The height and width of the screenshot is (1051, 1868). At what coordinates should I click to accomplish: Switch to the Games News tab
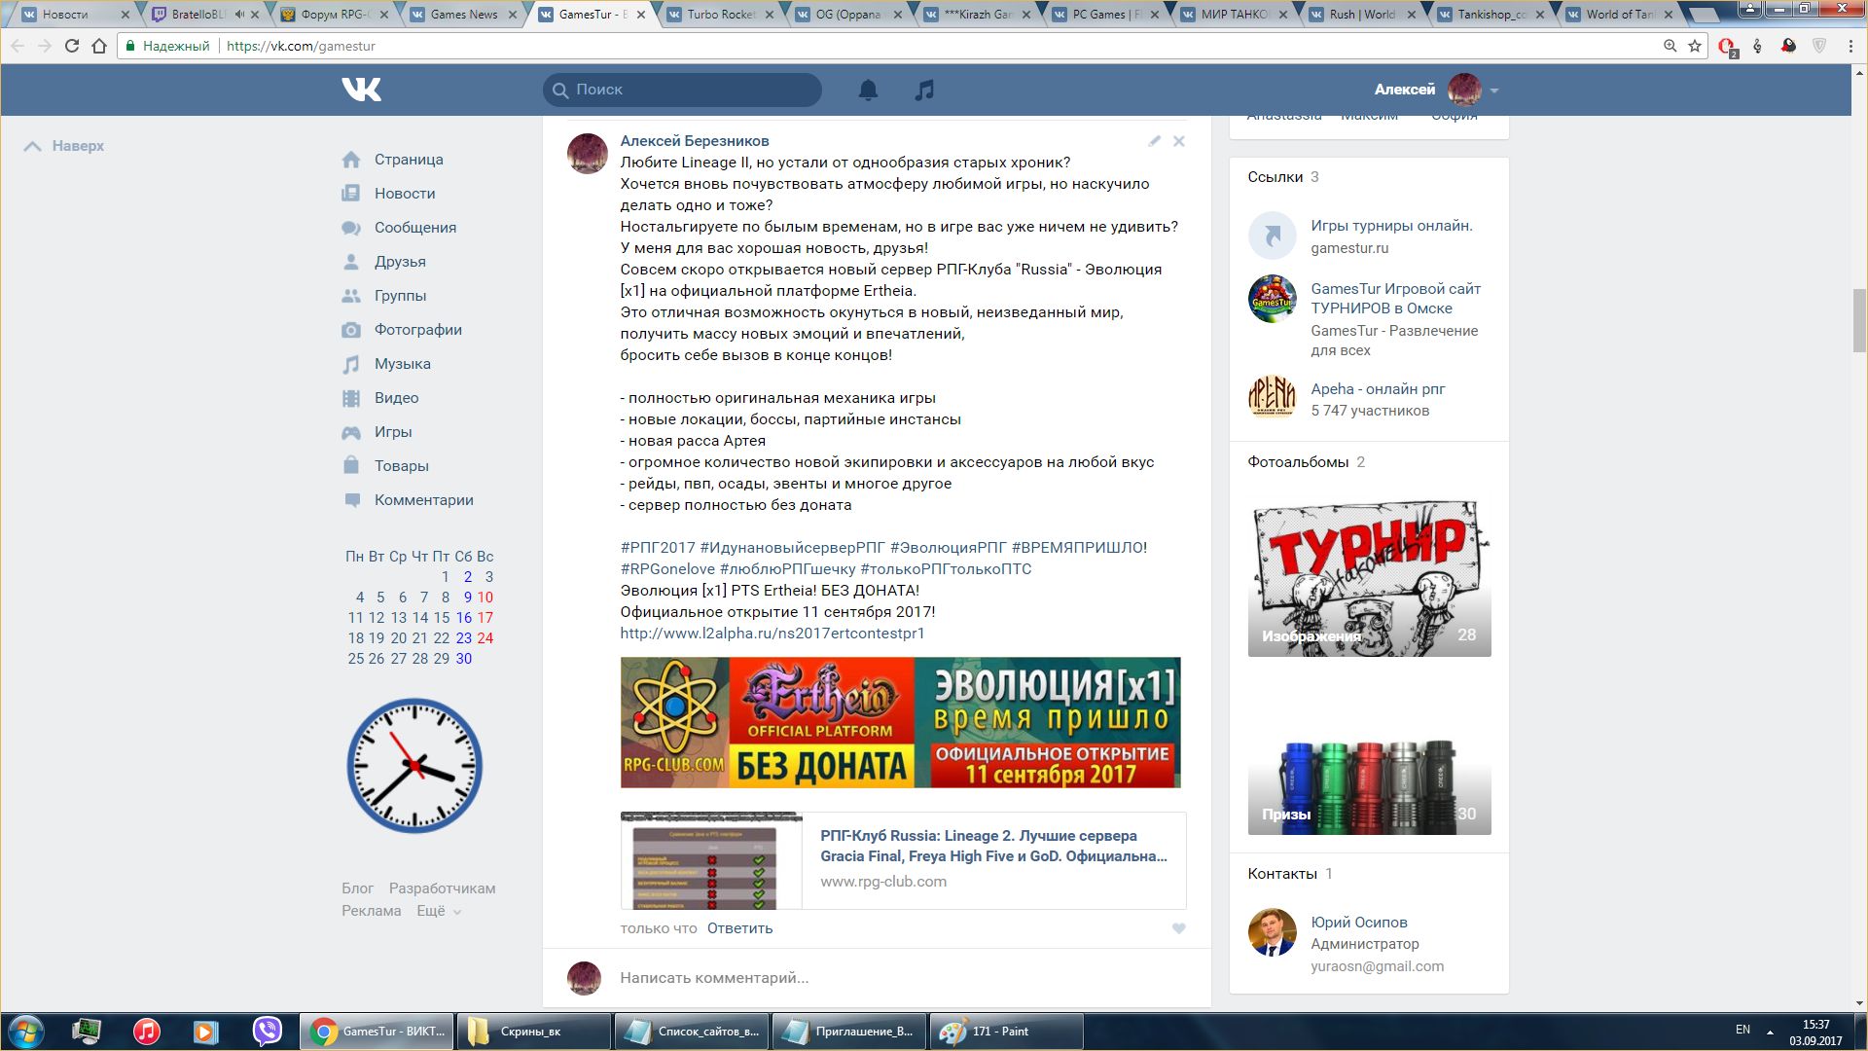click(x=463, y=15)
